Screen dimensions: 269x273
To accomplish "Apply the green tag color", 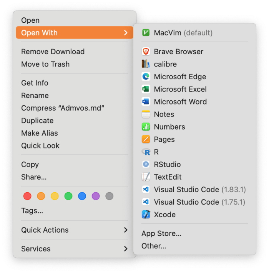I will click(x=68, y=196).
